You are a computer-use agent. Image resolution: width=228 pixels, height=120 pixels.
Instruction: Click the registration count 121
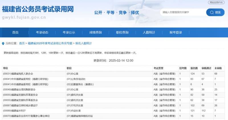tap(193, 111)
